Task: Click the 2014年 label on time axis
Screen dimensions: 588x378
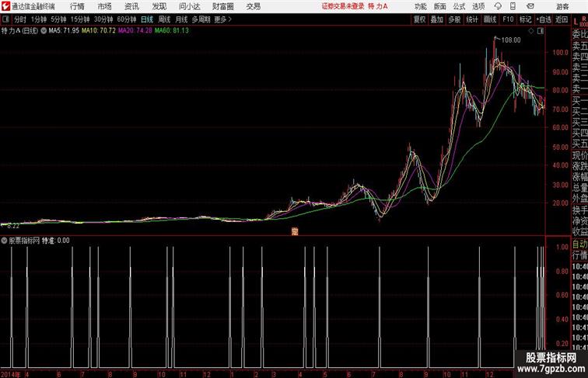Action: pos(11,374)
